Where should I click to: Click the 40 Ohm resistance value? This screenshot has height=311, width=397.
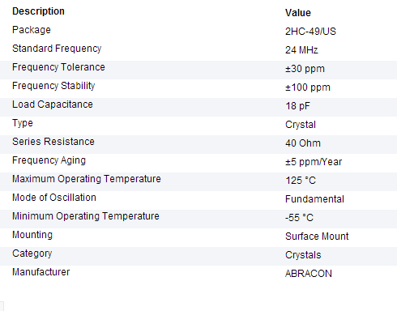(x=303, y=143)
